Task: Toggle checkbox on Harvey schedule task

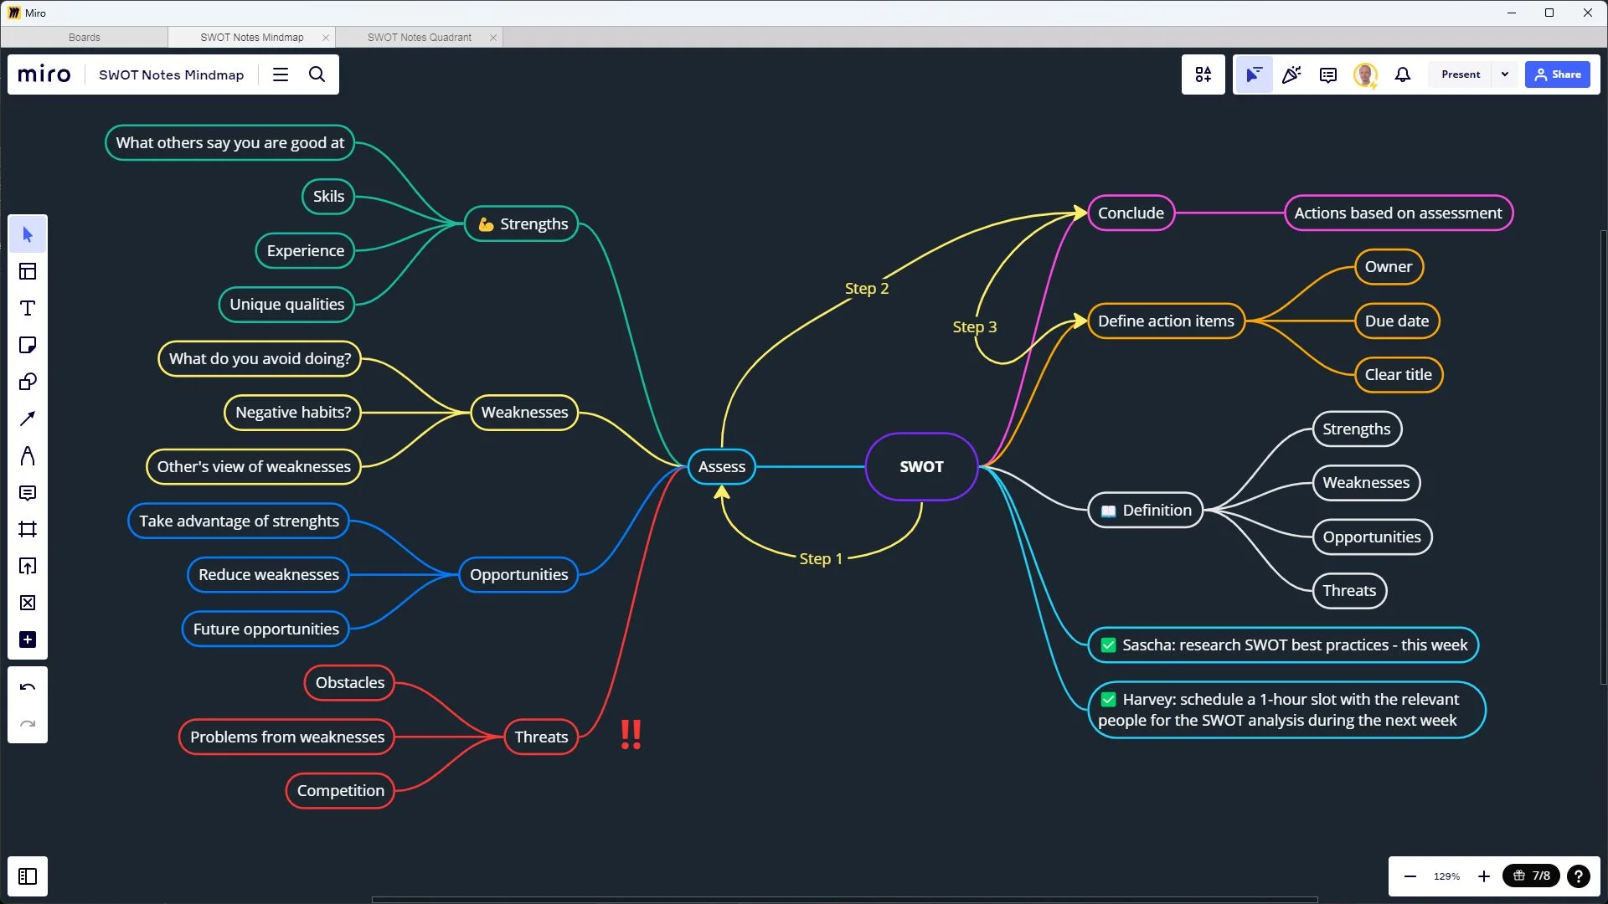Action: (1108, 700)
